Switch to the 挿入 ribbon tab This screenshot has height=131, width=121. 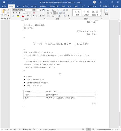point(18,6)
